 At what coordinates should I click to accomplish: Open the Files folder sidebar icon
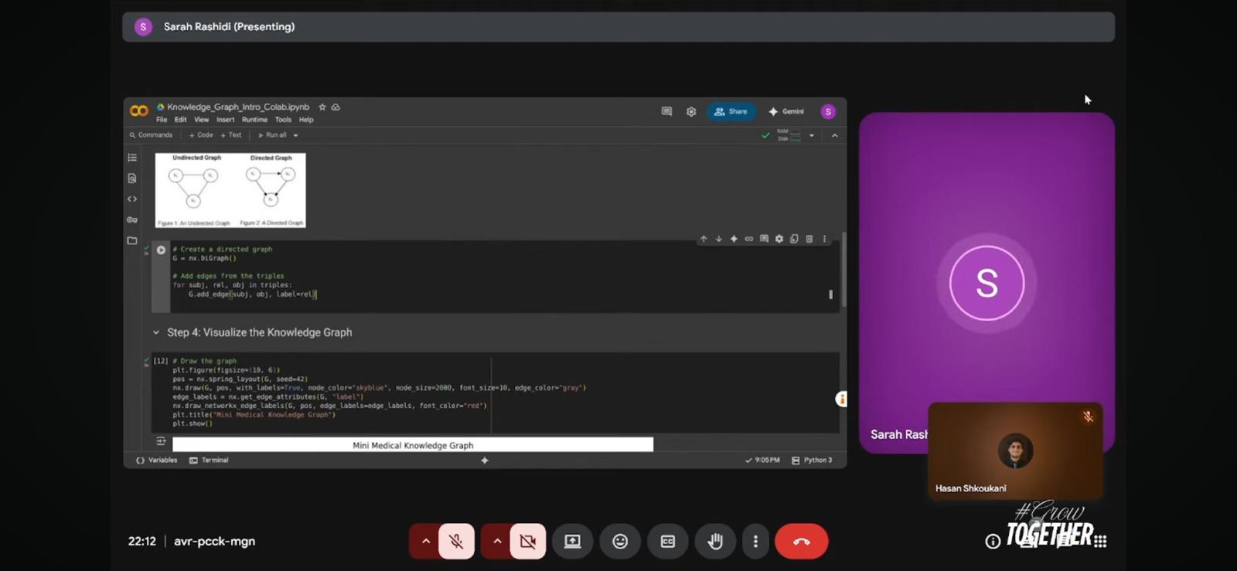click(132, 241)
